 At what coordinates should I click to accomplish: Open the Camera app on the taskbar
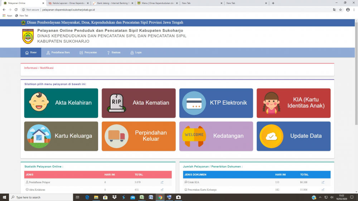(178, 197)
